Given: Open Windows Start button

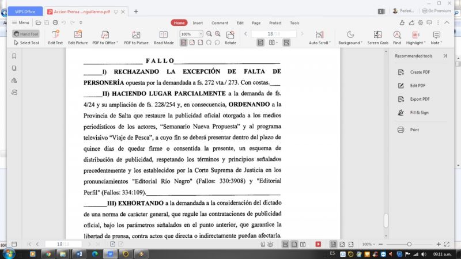Looking at the screenshot, I should click(9, 254).
